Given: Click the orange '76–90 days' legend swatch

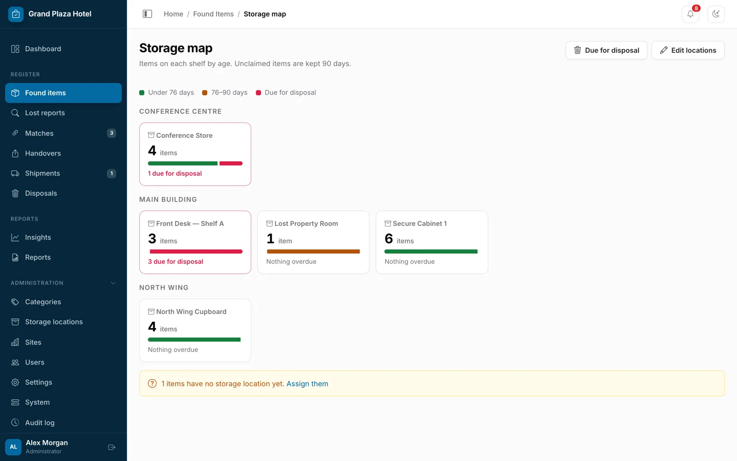Looking at the screenshot, I should 205,93.
